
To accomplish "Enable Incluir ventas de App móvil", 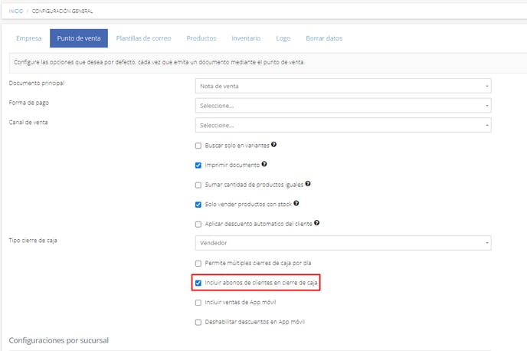I will (x=198, y=303).
